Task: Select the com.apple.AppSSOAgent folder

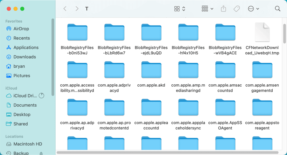Action: point(225,107)
